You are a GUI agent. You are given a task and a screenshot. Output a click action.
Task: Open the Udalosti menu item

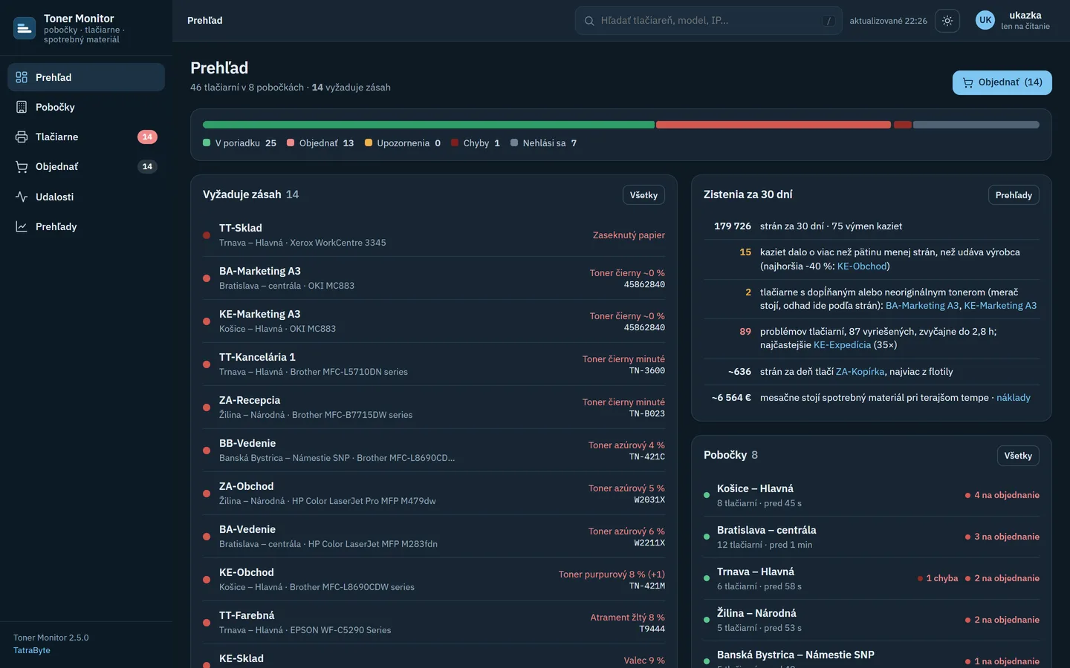pos(86,197)
